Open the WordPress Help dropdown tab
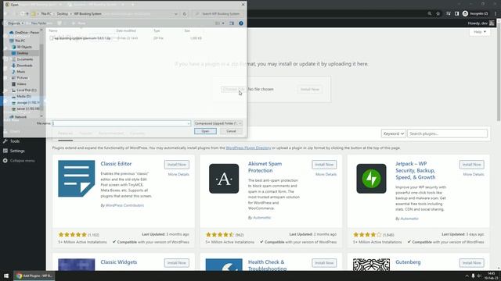Screen dimensions: 501x281 480,32
